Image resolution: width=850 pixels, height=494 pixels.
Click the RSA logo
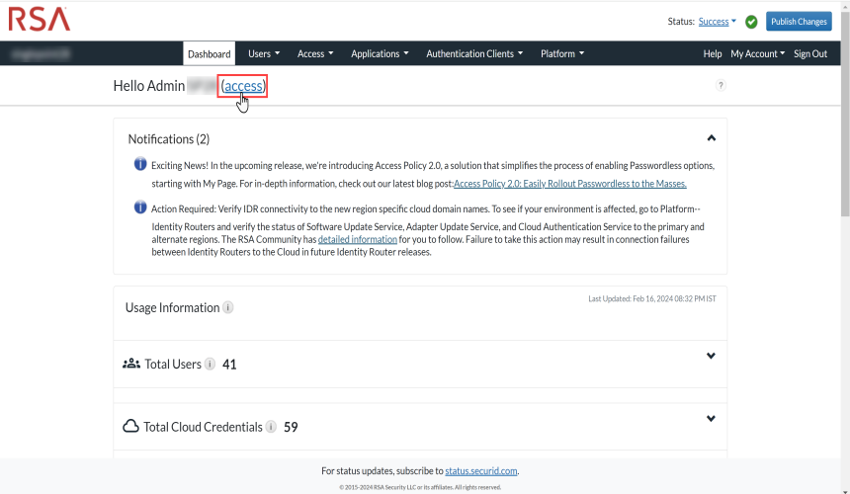(40, 19)
